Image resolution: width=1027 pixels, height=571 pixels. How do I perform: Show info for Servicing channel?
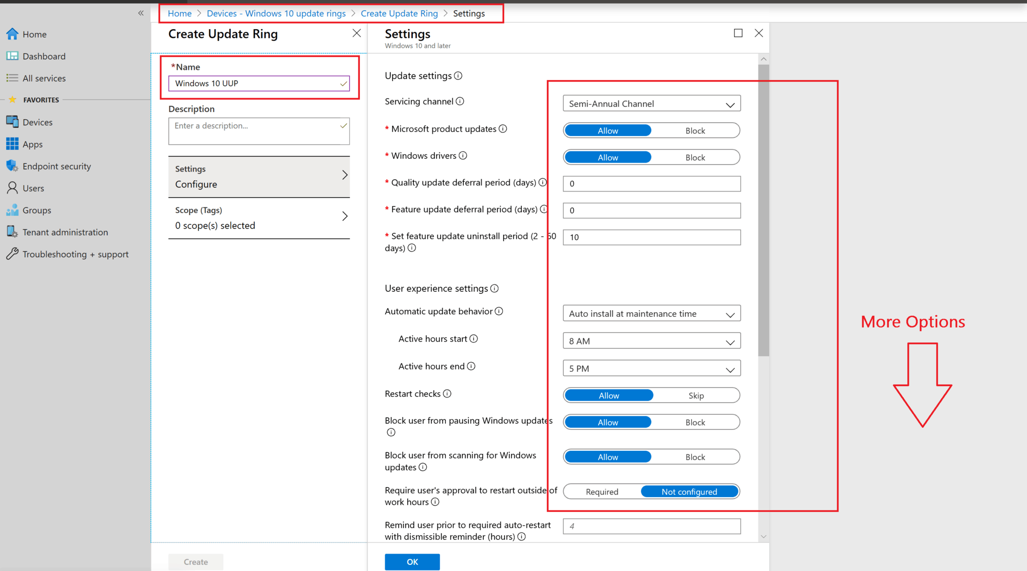pyautogui.click(x=460, y=101)
